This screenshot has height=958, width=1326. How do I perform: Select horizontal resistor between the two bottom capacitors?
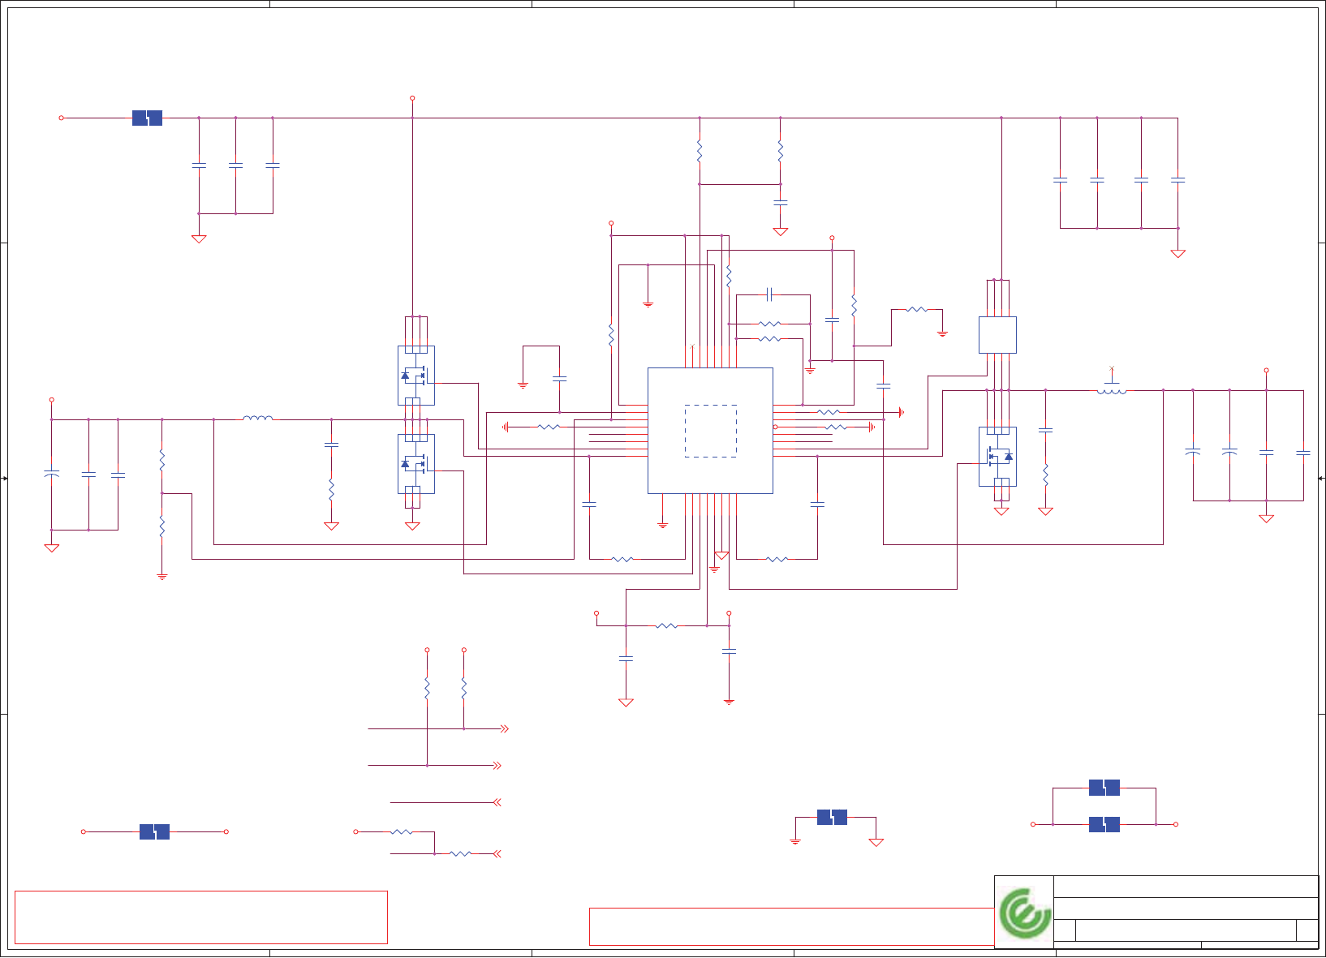coord(666,625)
